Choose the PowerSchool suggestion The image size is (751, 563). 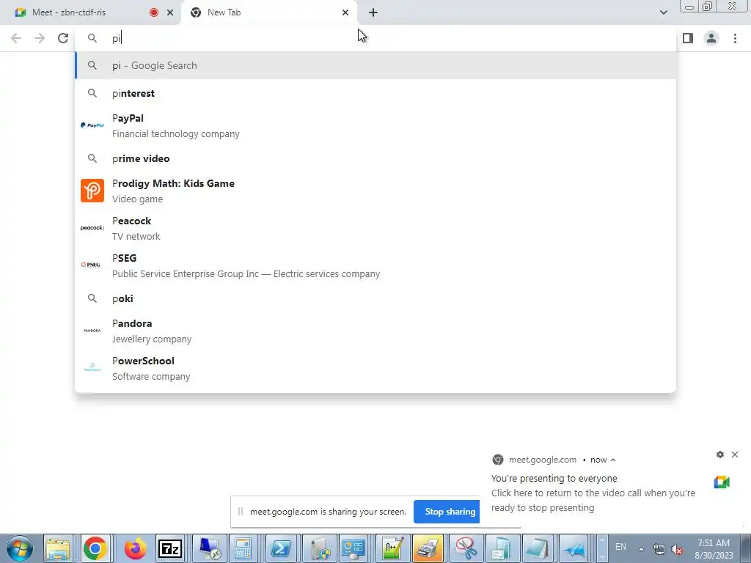click(x=375, y=368)
